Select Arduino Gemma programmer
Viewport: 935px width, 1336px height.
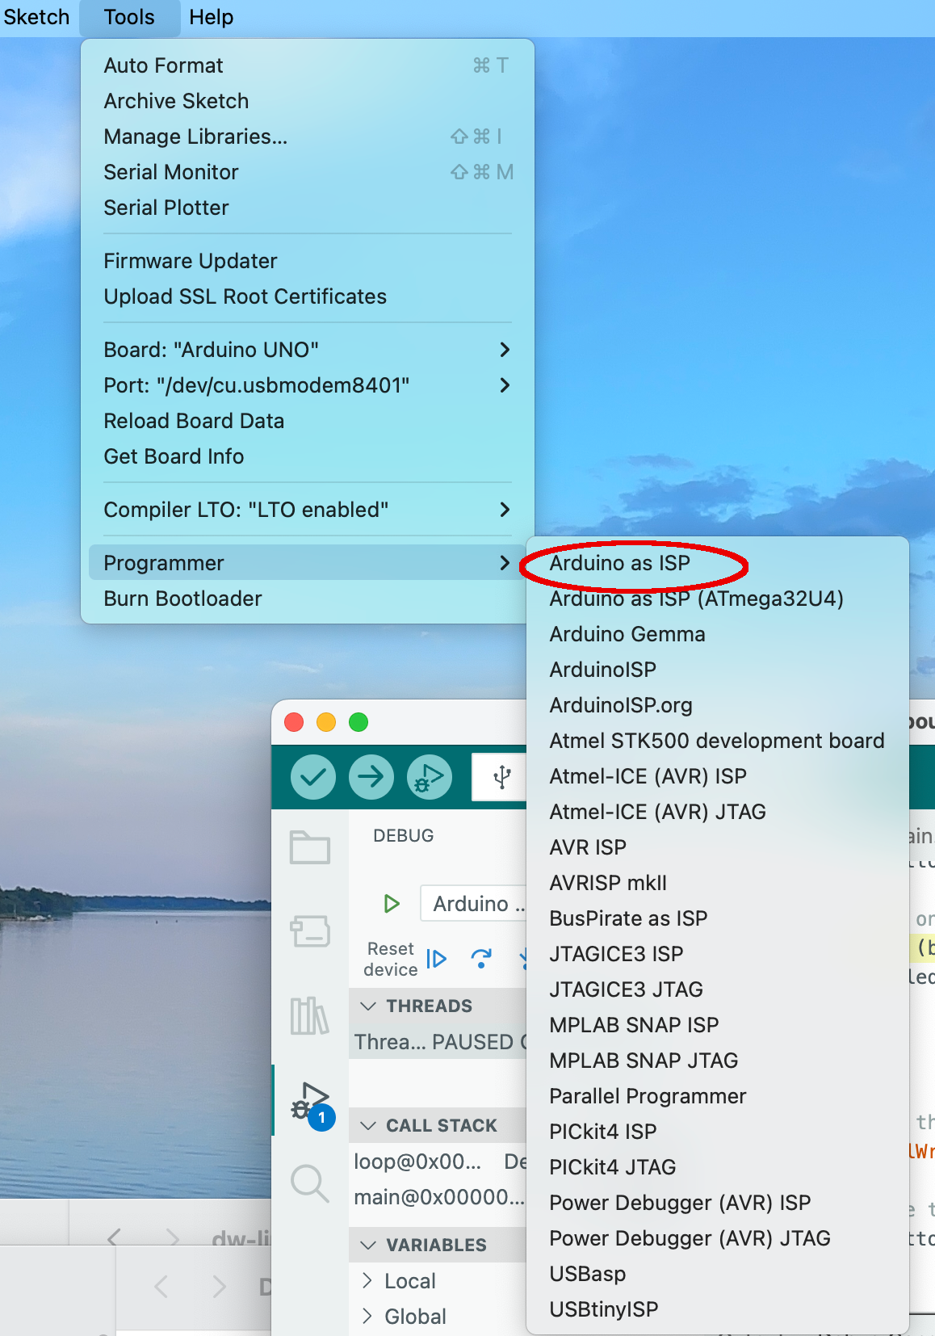point(718,634)
